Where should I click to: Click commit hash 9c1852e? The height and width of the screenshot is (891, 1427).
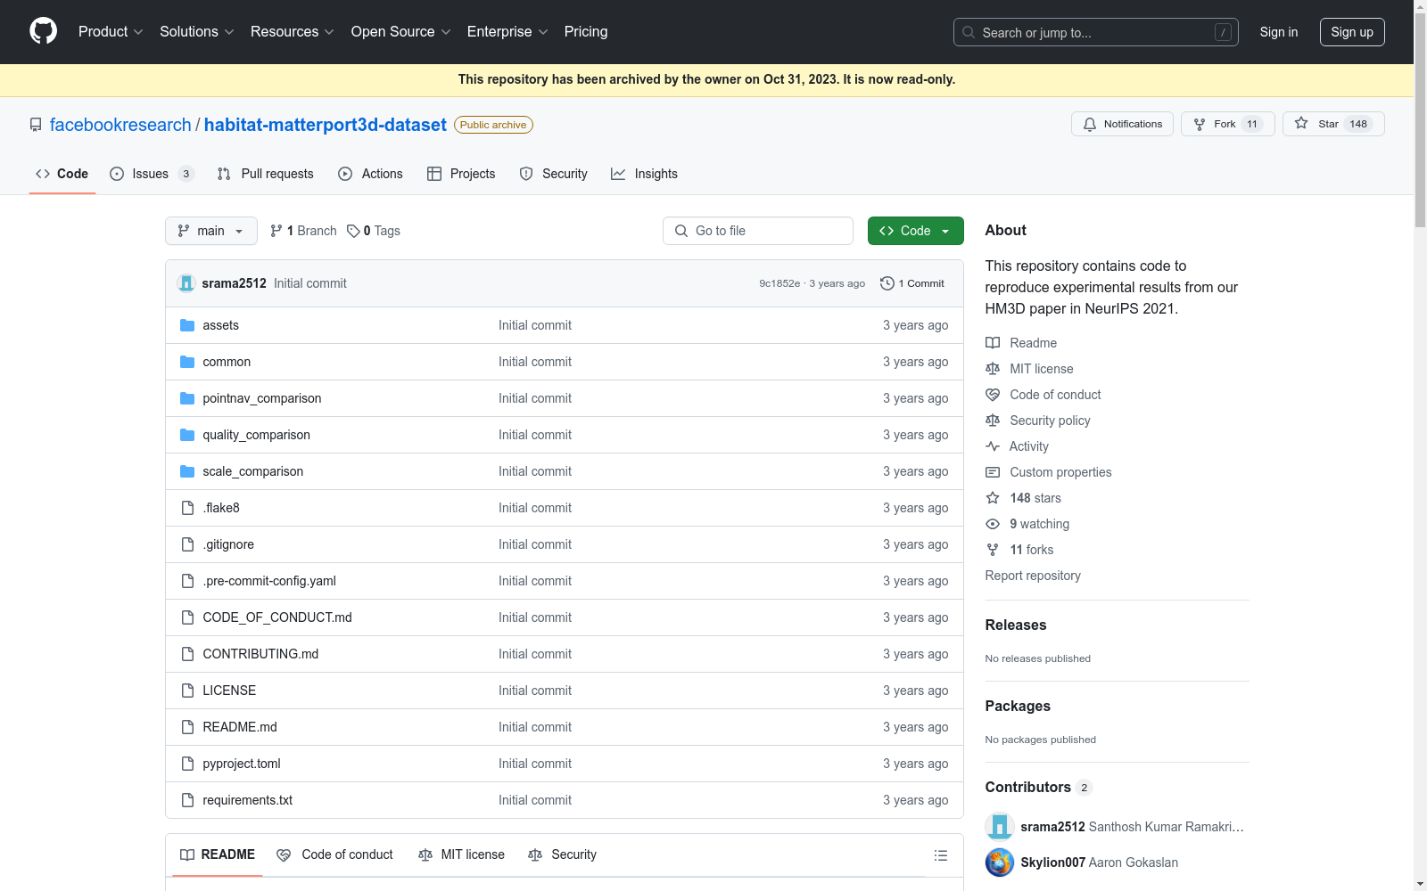click(x=779, y=283)
